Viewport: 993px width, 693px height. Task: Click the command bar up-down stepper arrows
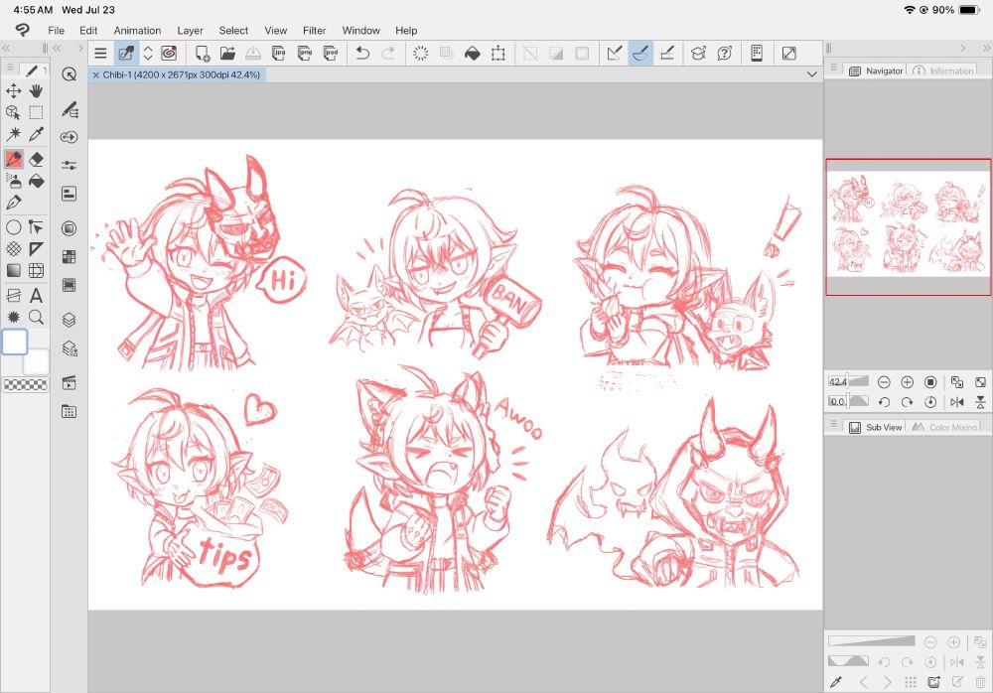pos(148,54)
